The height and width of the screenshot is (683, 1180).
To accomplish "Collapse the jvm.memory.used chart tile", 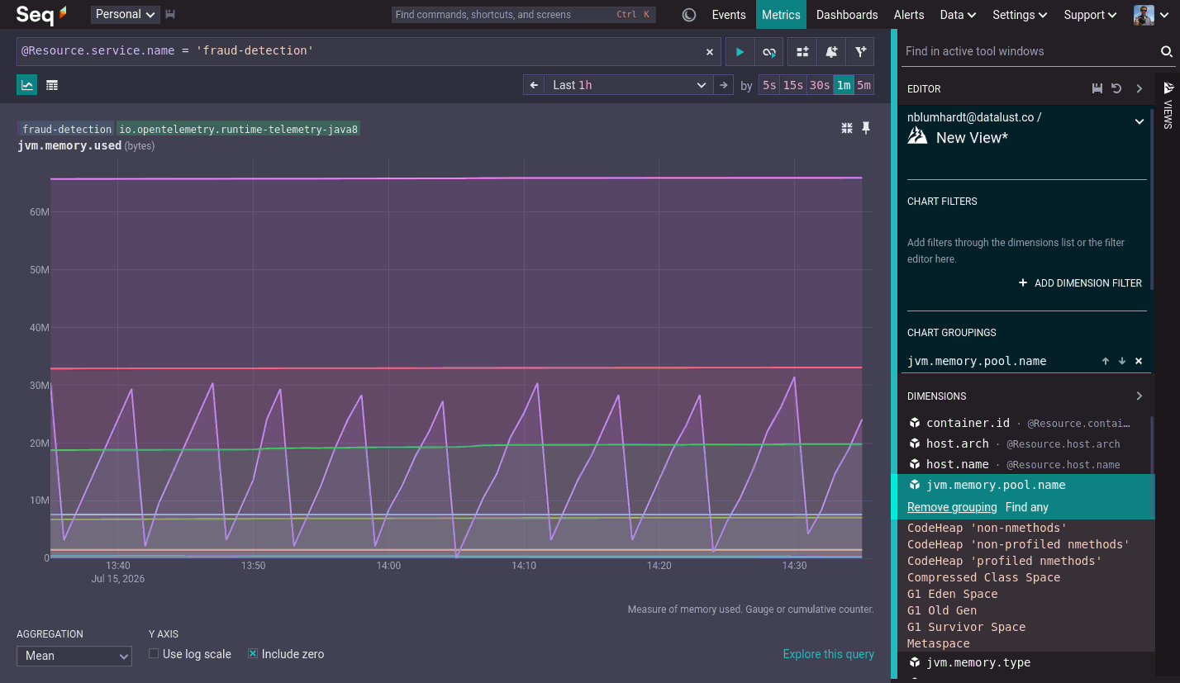I will pyautogui.click(x=847, y=128).
